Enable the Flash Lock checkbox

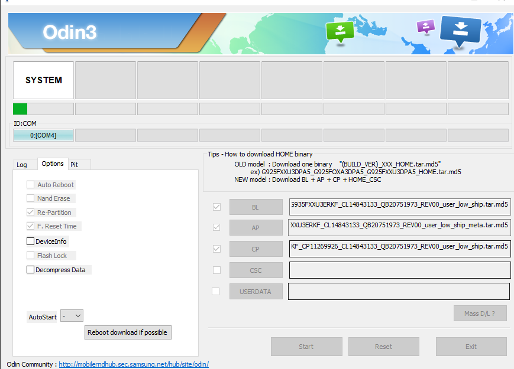tap(31, 256)
